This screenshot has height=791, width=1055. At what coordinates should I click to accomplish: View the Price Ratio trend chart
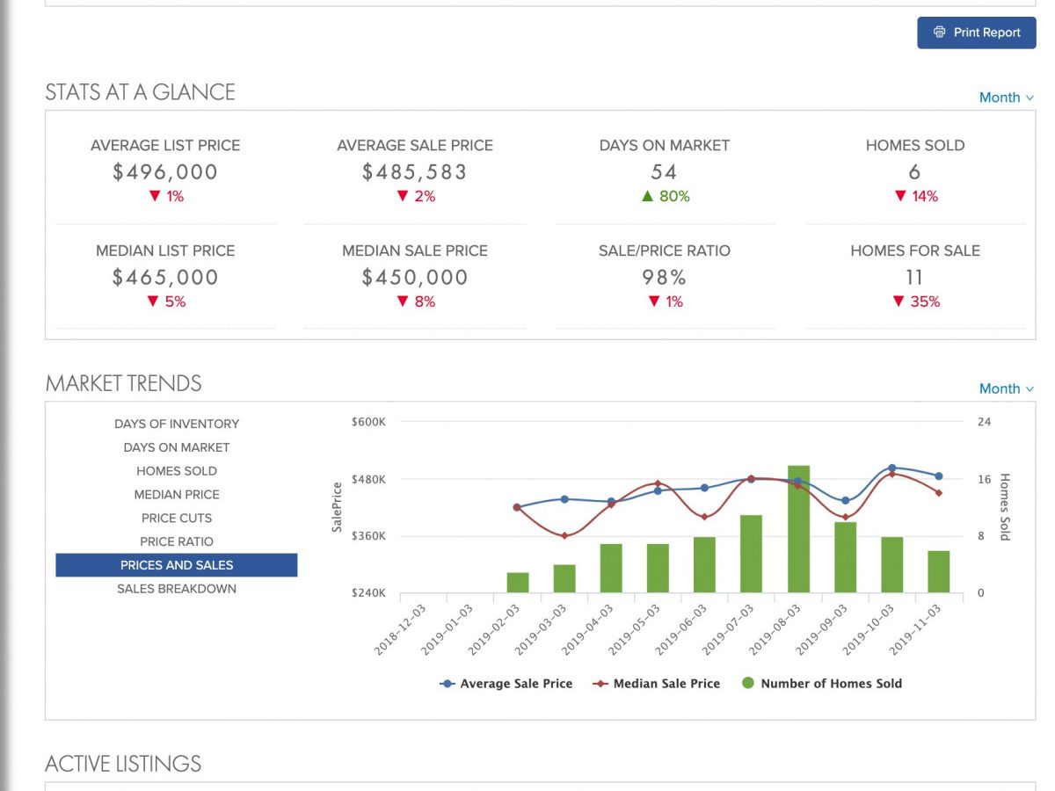point(177,542)
